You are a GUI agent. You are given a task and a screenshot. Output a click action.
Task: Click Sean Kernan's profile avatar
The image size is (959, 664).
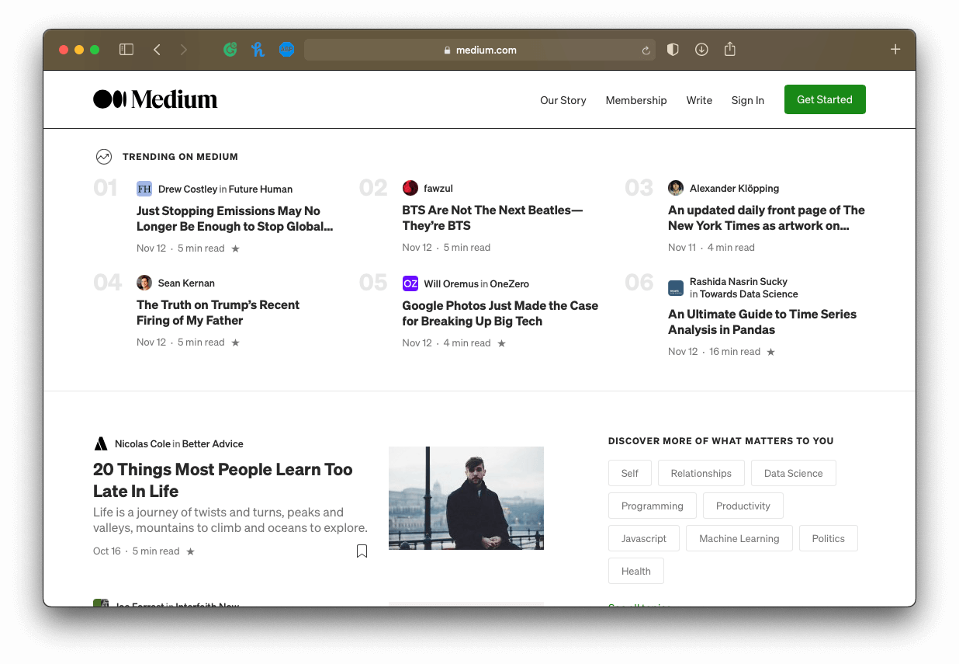pos(144,283)
